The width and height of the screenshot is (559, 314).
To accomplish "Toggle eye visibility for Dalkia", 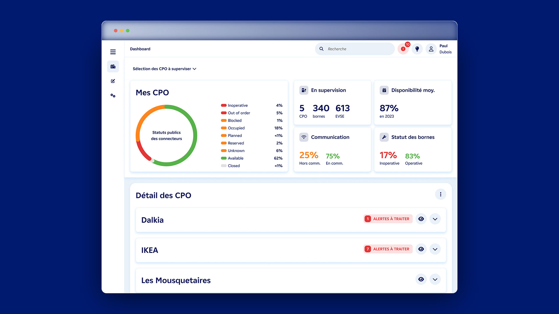I will 421,219.
